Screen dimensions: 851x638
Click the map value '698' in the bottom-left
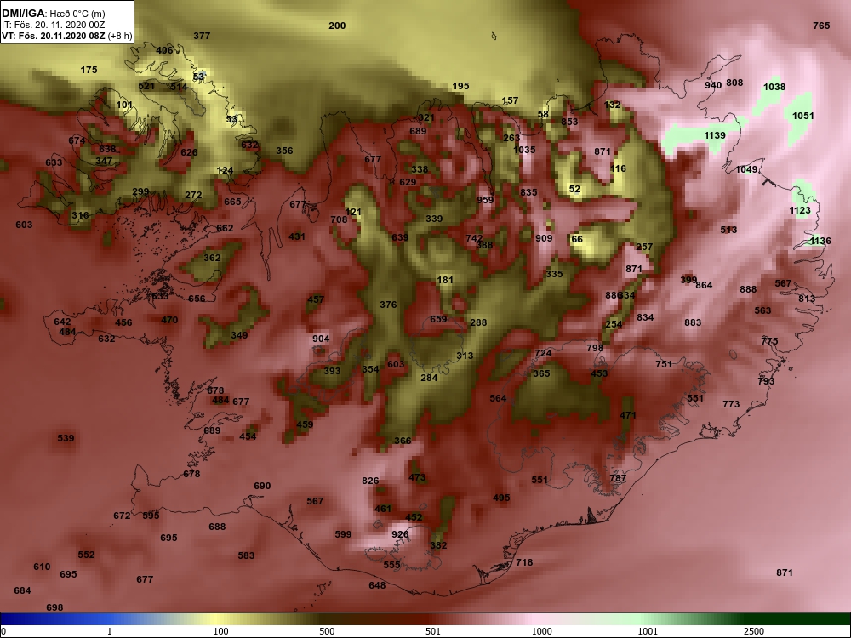tap(54, 607)
